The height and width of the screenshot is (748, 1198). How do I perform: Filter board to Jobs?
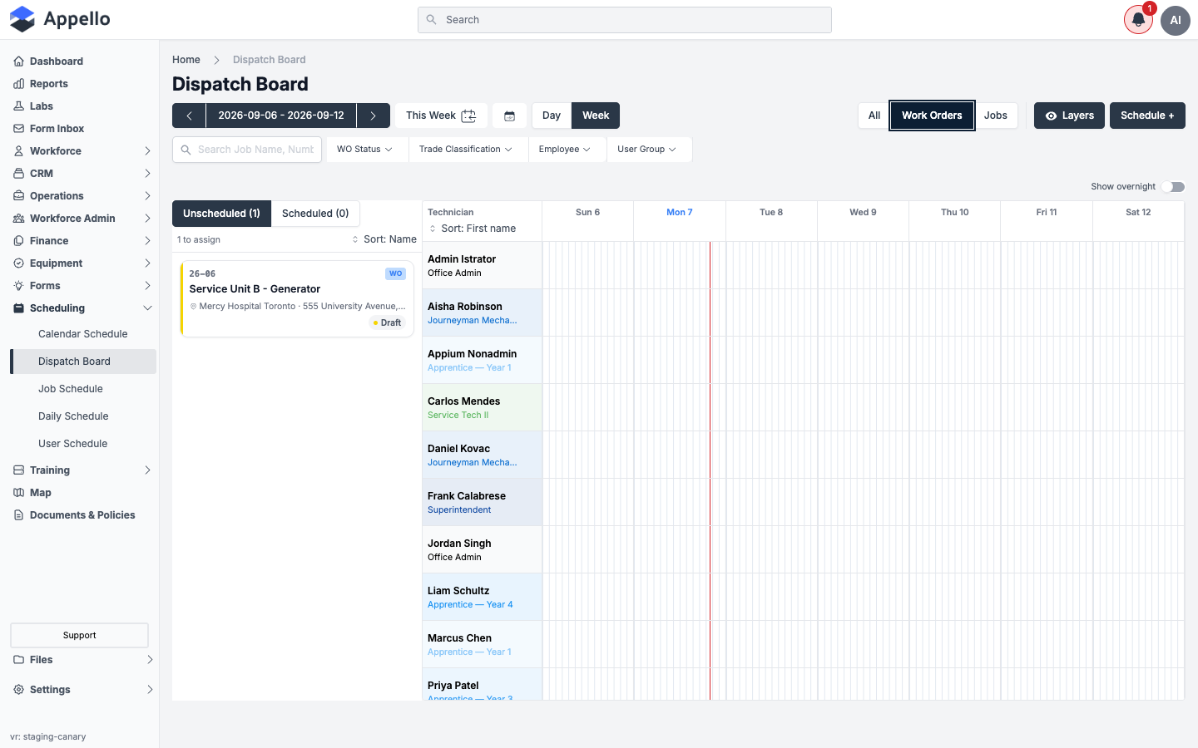(996, 116)
